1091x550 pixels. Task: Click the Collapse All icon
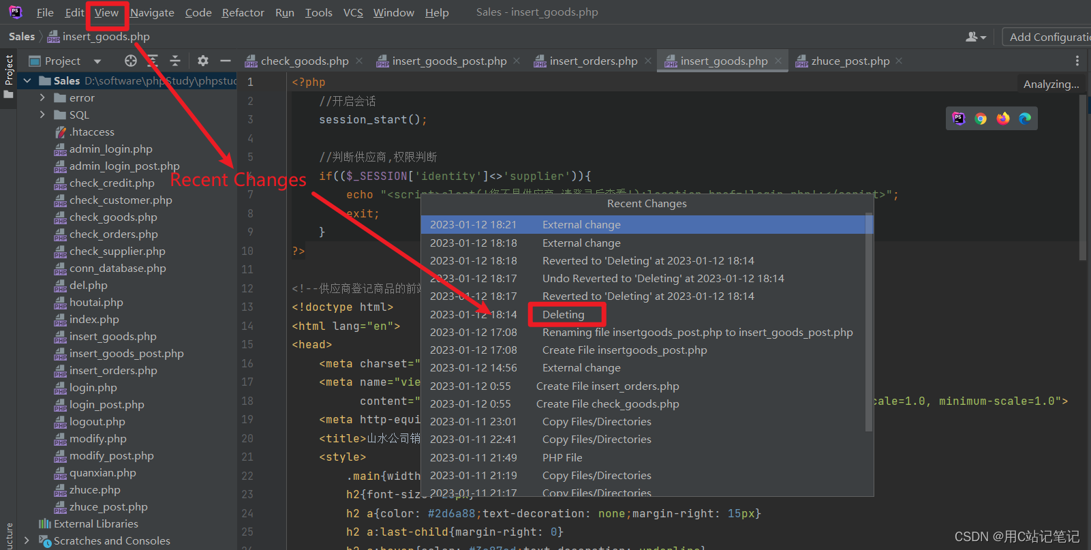click(x=175, y=61)
